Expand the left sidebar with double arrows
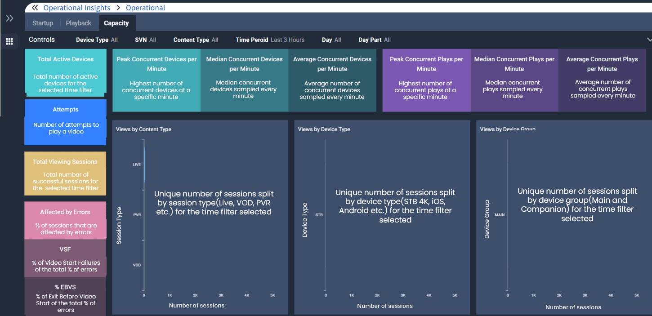 pos(9,18)
